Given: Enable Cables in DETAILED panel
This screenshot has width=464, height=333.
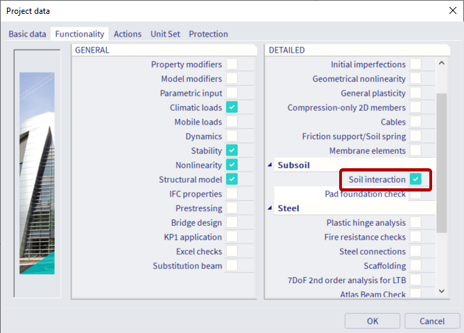Looking at the screenshot, I should point(415,121).
